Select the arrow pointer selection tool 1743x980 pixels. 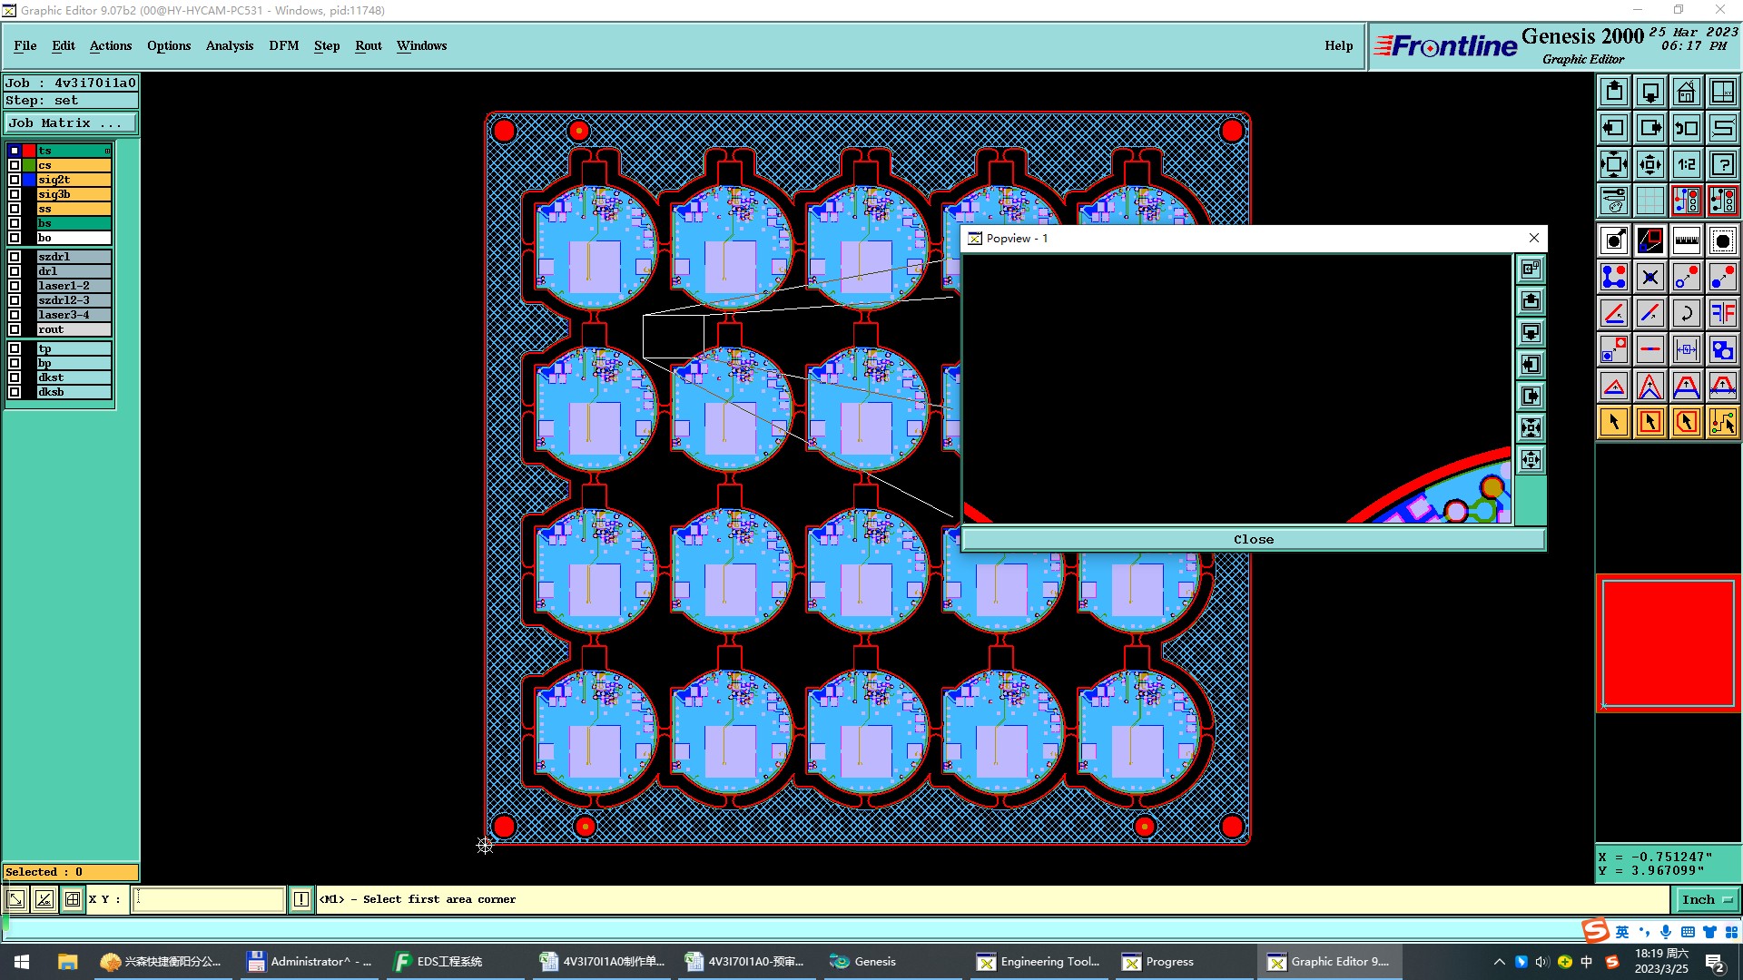[1613, 422]
